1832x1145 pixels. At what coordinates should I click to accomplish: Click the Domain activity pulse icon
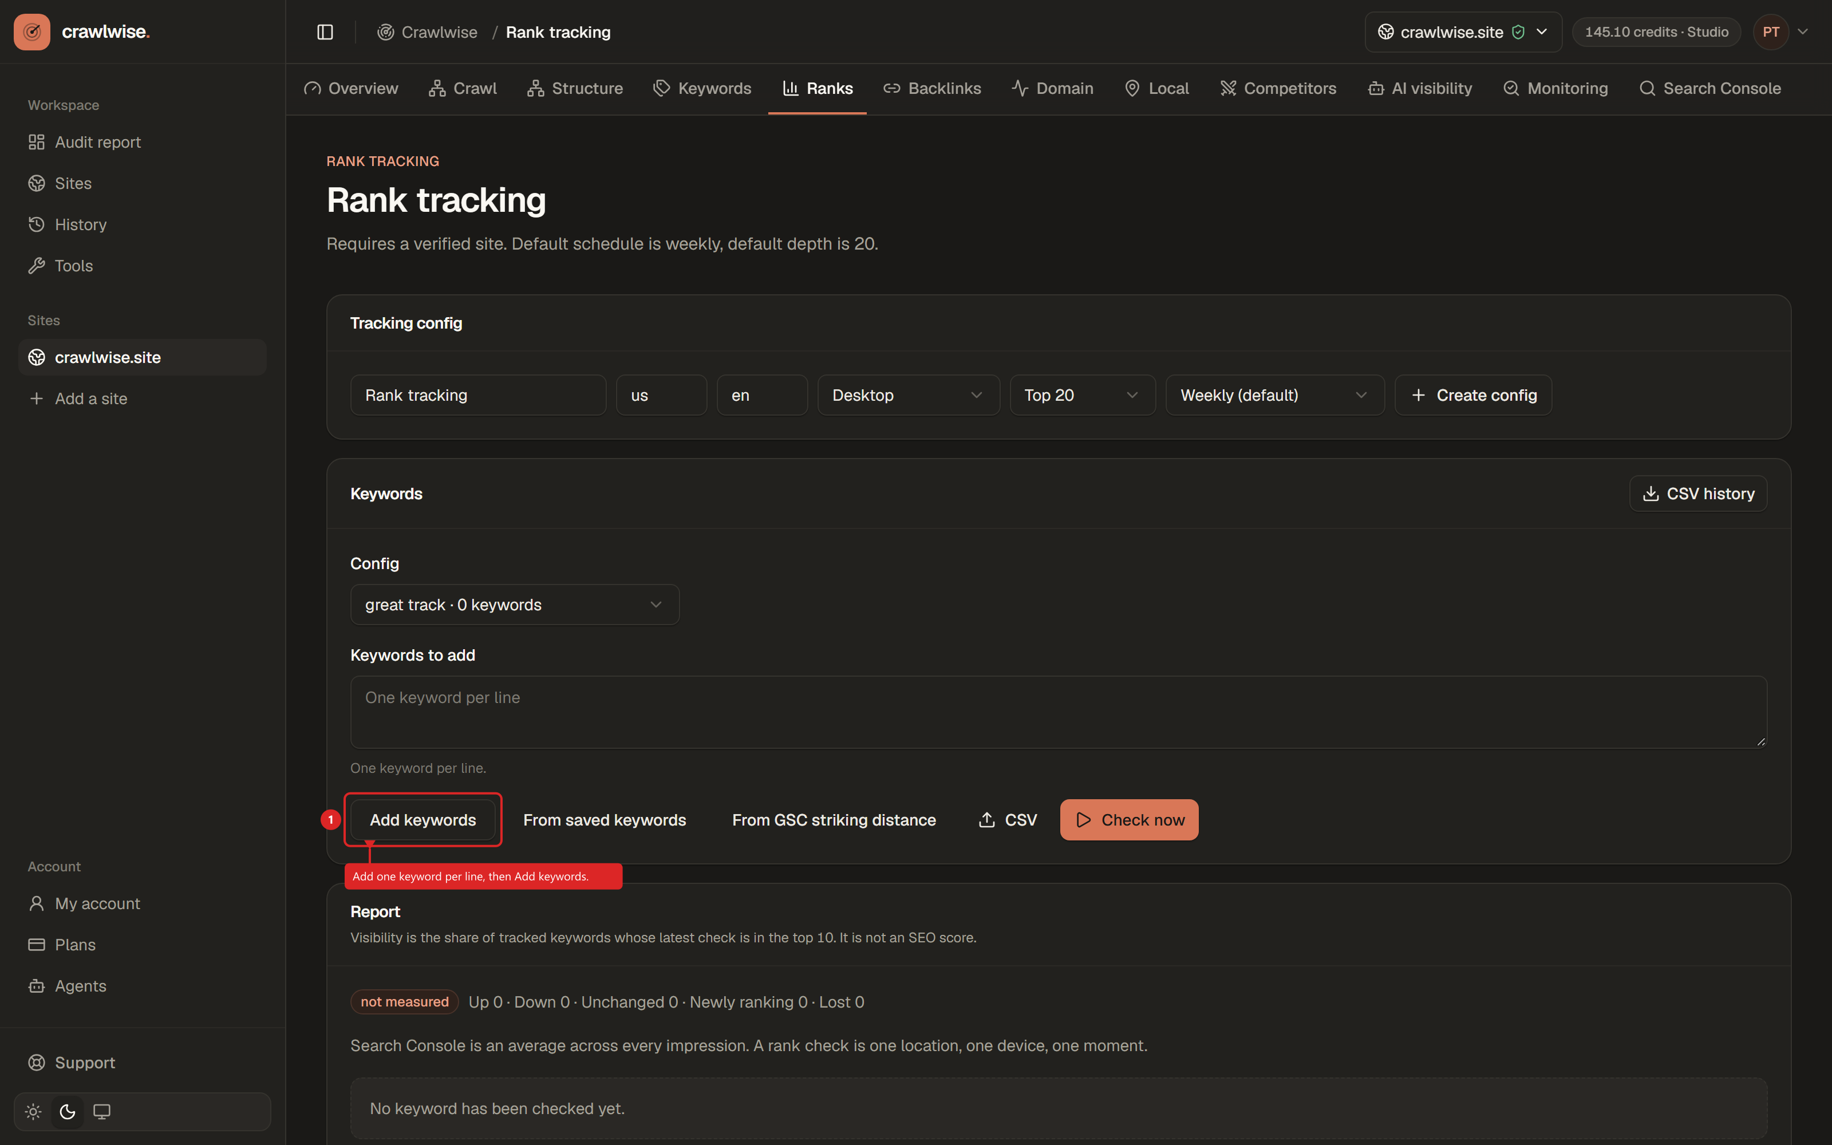(1020, 89)
